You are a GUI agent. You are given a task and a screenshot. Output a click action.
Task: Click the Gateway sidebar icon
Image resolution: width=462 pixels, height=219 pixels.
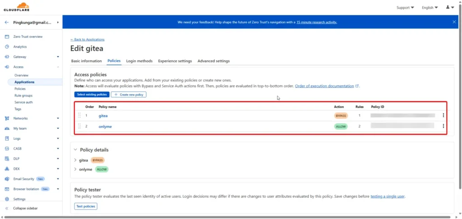(7, 57)
